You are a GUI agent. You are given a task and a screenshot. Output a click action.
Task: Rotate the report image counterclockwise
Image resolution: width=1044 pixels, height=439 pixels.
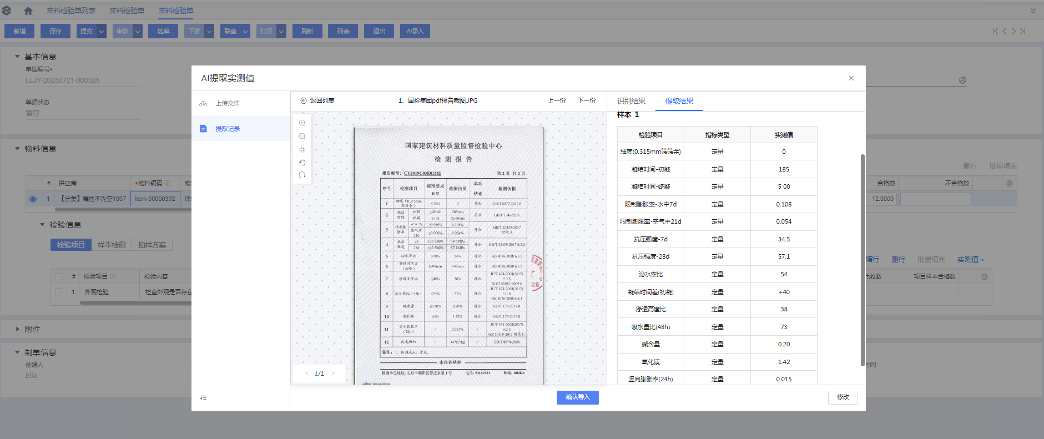click(302, 163)
